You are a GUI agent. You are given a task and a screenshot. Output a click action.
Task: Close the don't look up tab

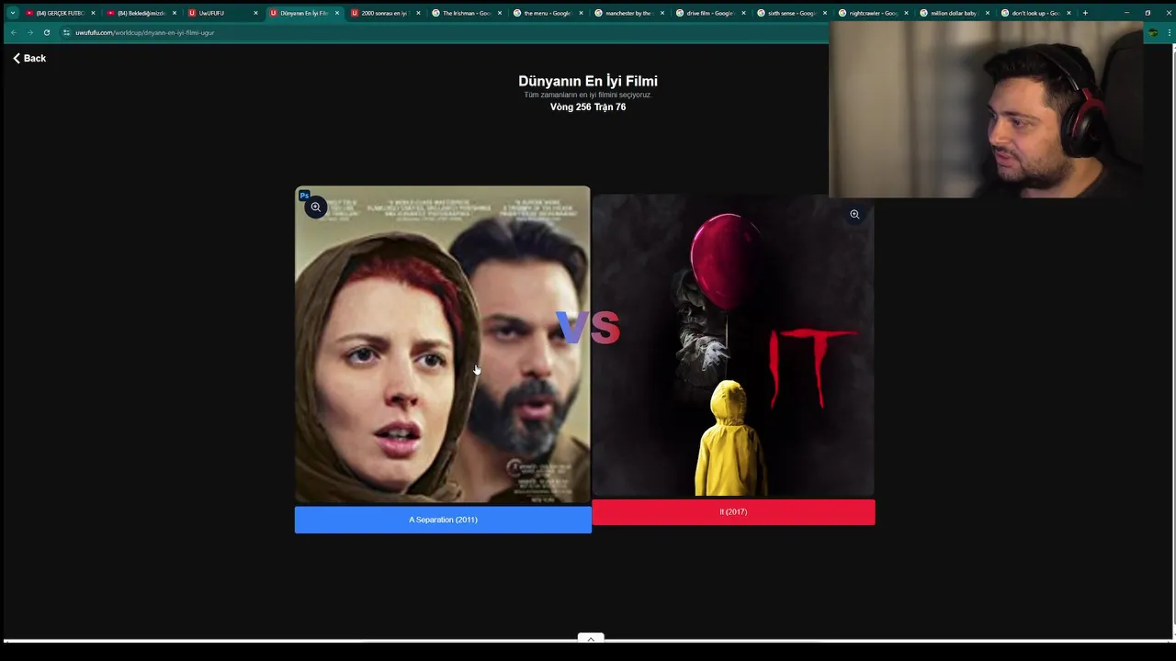tap(1069, 13)
